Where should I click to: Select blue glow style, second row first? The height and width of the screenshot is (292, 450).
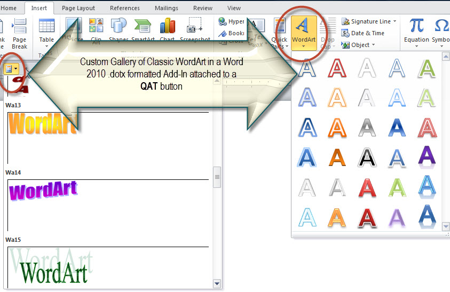click(x=307, y=98)
